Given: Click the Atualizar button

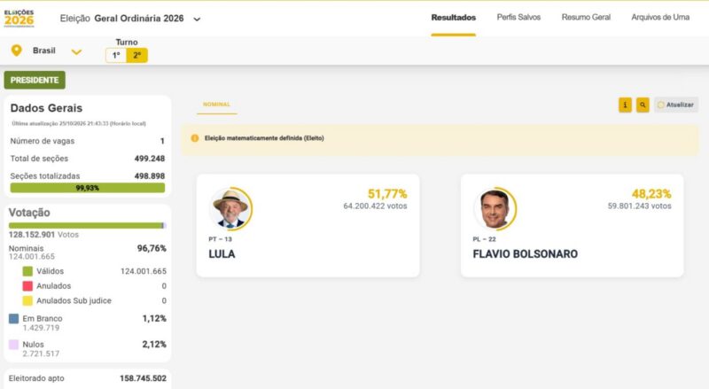Looking at the screenshot, I should pyautogui.click(x=675, y=105).
